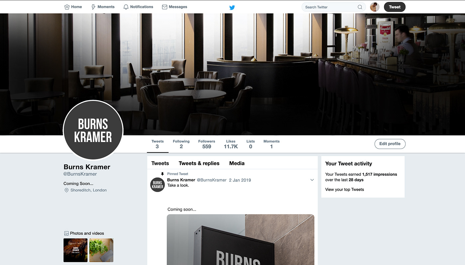The image size is (465, 265).
Task: Click the Photos and videos image icon
Action: pos(66,233)
